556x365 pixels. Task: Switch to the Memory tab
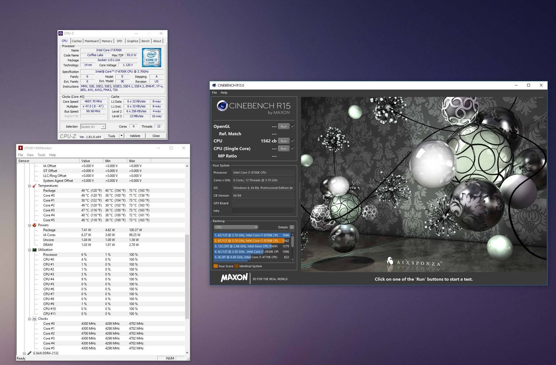point(107,41)
